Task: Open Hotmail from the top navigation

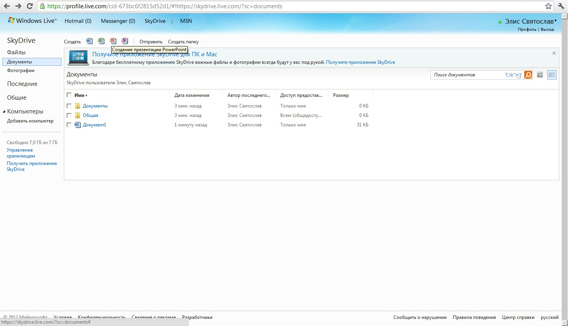Action: (x=78, y=21)
